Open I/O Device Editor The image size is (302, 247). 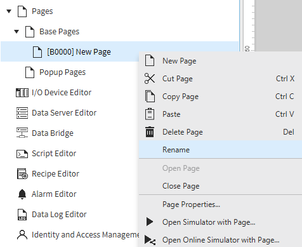[x=62, y=93]
